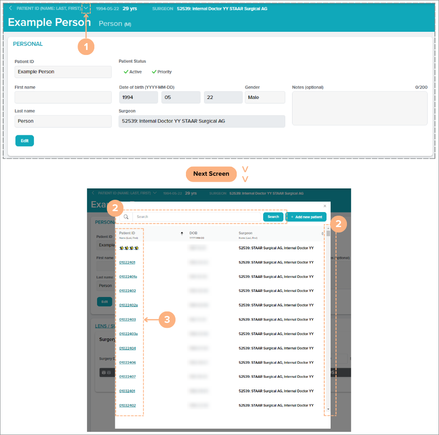
Task: Open patient link 01022401
Action: [x=127, y=262]
